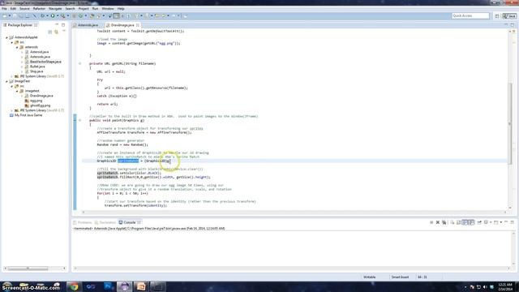Open Package Explorer View Menu triangle
The image size is (519, 292).
click(63, 32)
